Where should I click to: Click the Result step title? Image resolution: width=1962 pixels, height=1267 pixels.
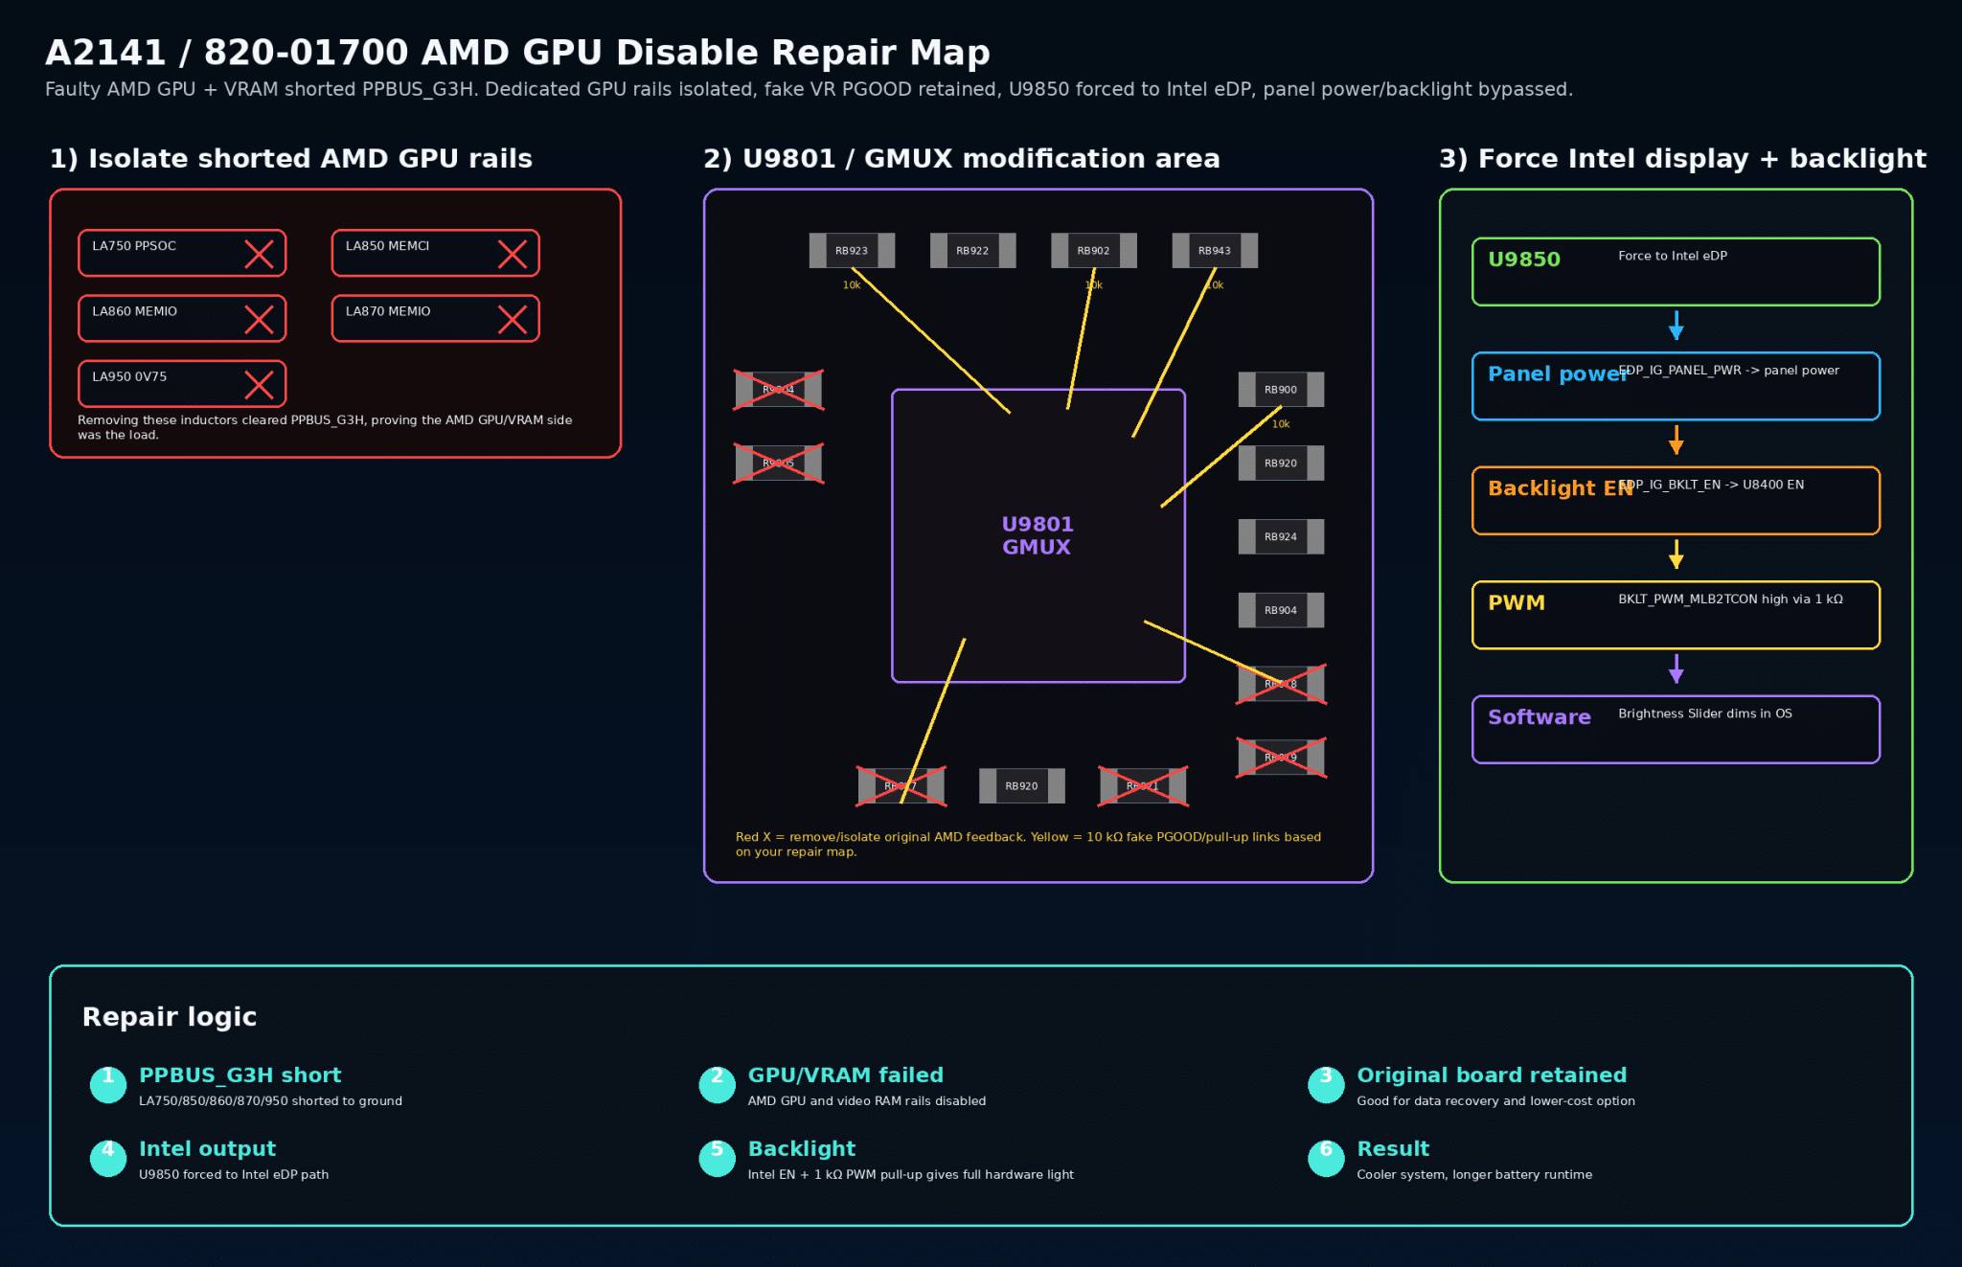pos(1393,1149)
